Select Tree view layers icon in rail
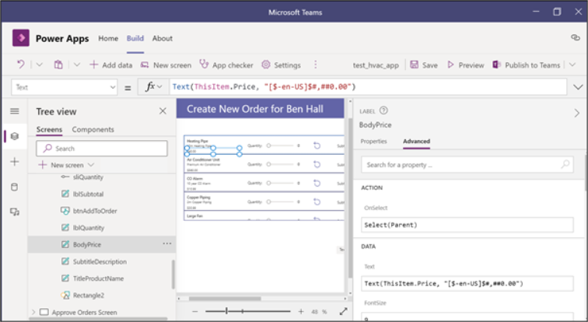The width and height of the screenshot is (588, 322). [x=15, y=136]
